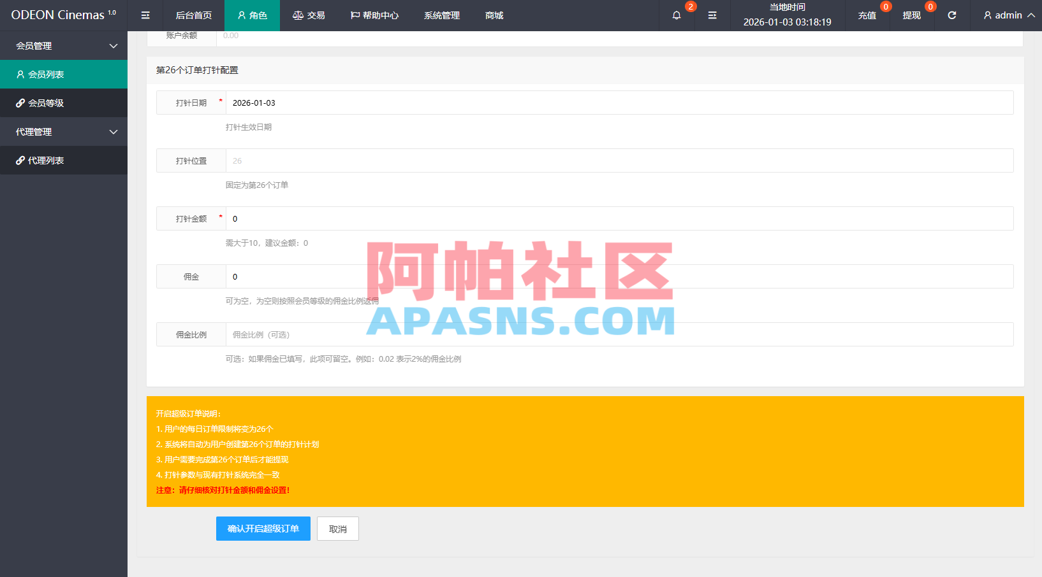Collapse the 代理管理 sidebar group
The width and height of the screenshot is (1042, 577).
coord(64,132)
